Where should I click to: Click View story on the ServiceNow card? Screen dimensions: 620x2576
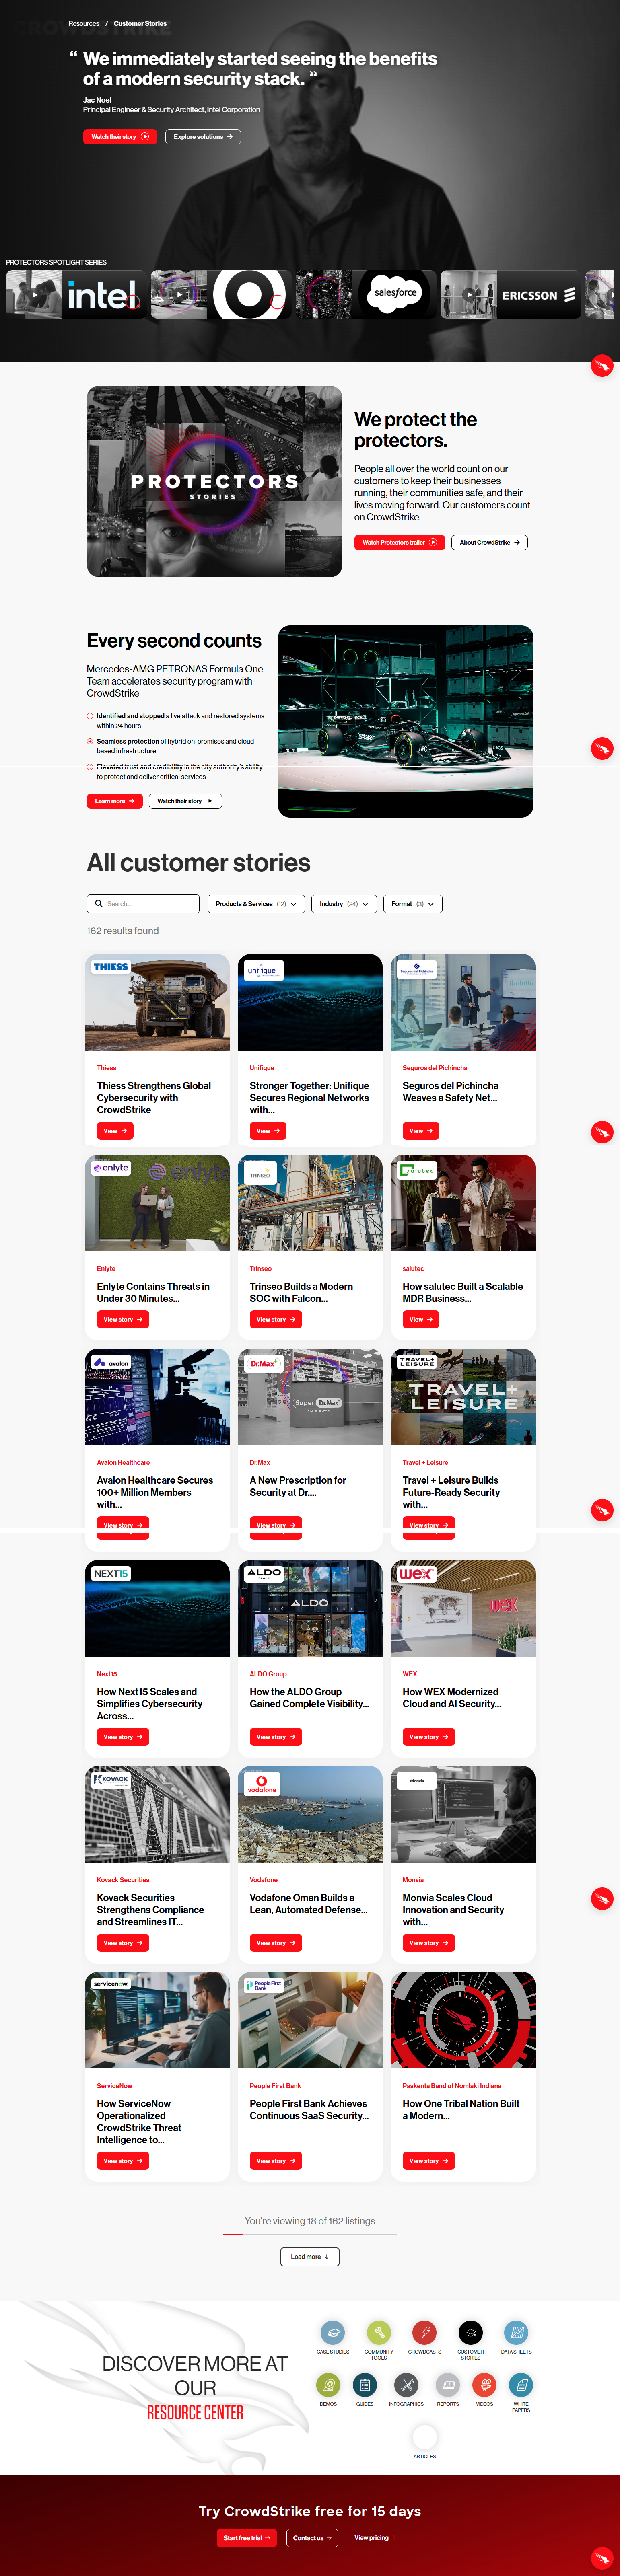(123, 2160)
